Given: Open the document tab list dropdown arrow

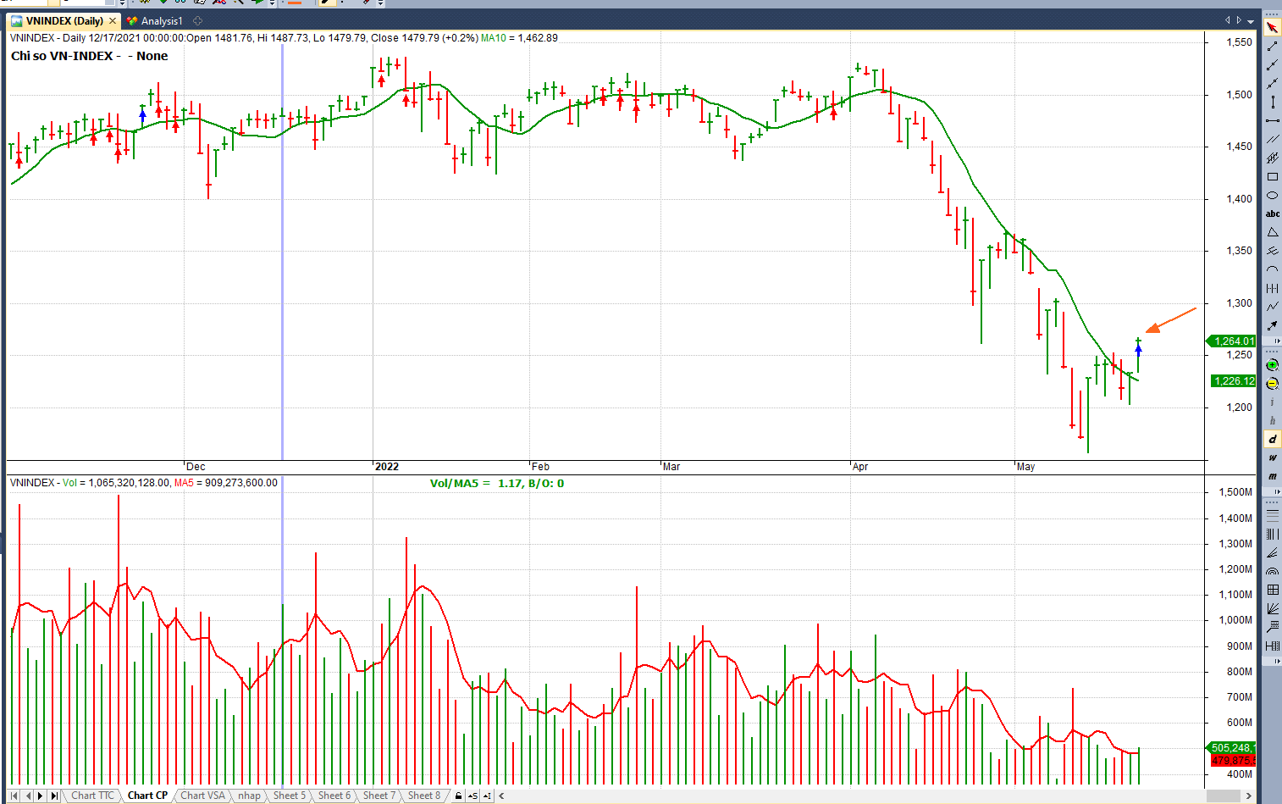Looking at the screenshot, I should point(1251,21).
